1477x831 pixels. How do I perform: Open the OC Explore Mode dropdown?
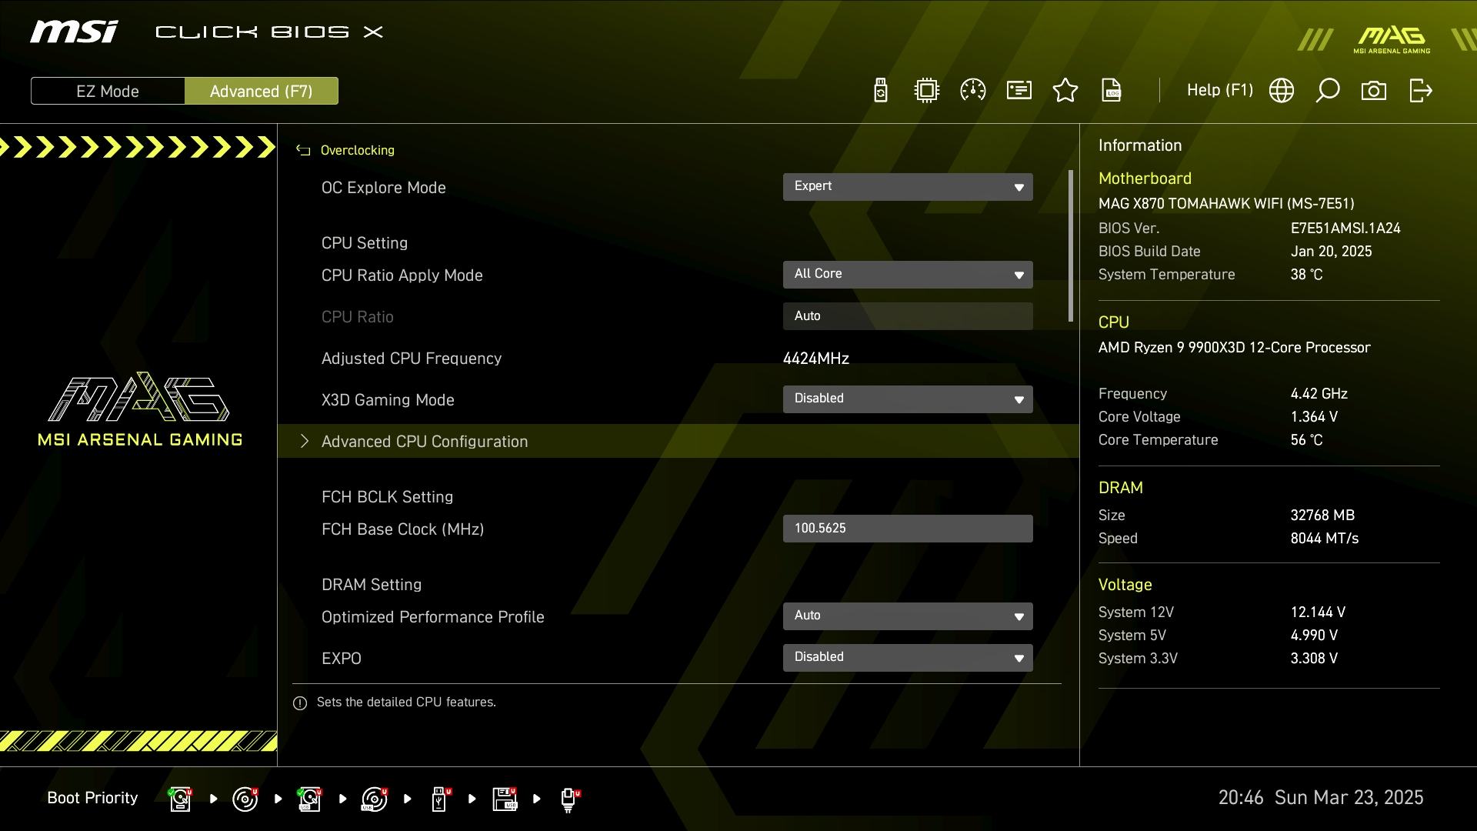(x=908, y=186)
